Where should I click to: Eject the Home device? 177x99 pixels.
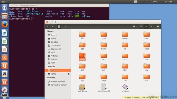point(69,74)
